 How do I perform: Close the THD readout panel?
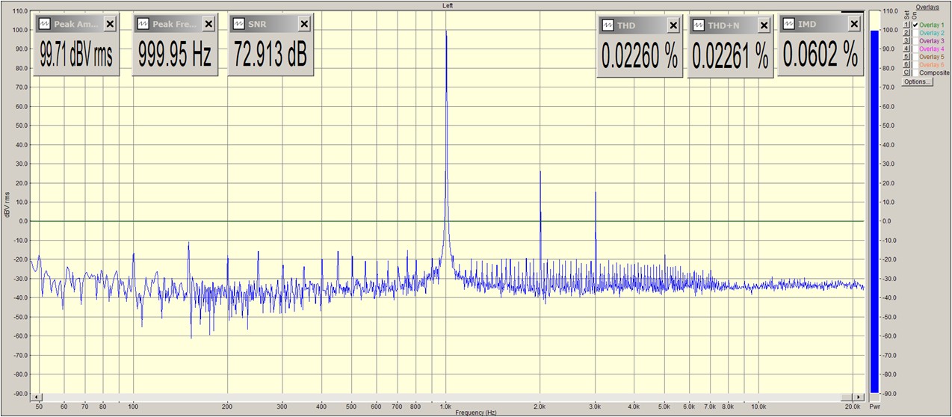coord(673,25)
